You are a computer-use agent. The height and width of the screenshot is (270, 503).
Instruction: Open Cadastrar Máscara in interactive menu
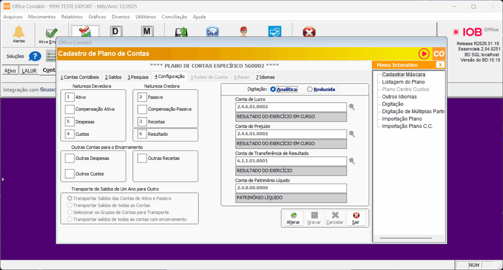tap(403, 75)
